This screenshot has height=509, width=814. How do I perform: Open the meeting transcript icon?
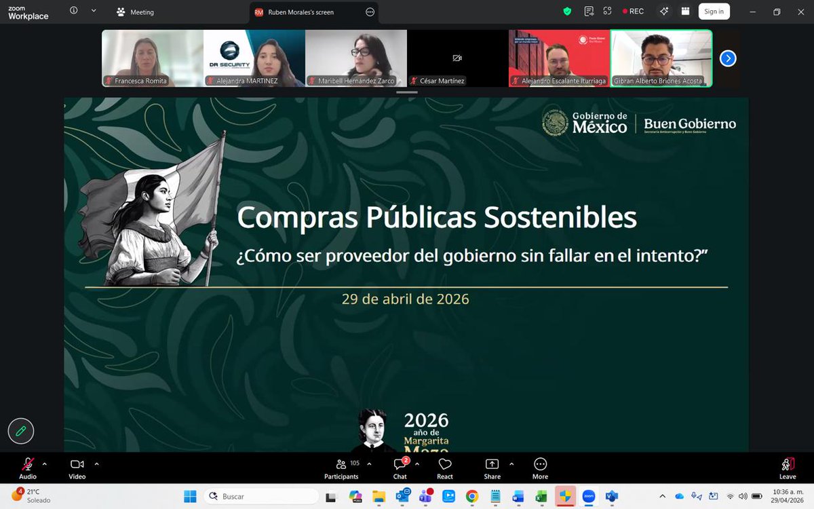(589, 12)
